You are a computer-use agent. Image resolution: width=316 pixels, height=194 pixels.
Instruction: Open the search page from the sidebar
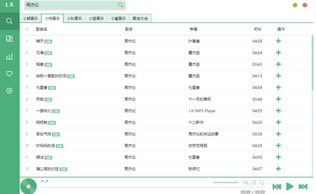[x=9, y=21]
